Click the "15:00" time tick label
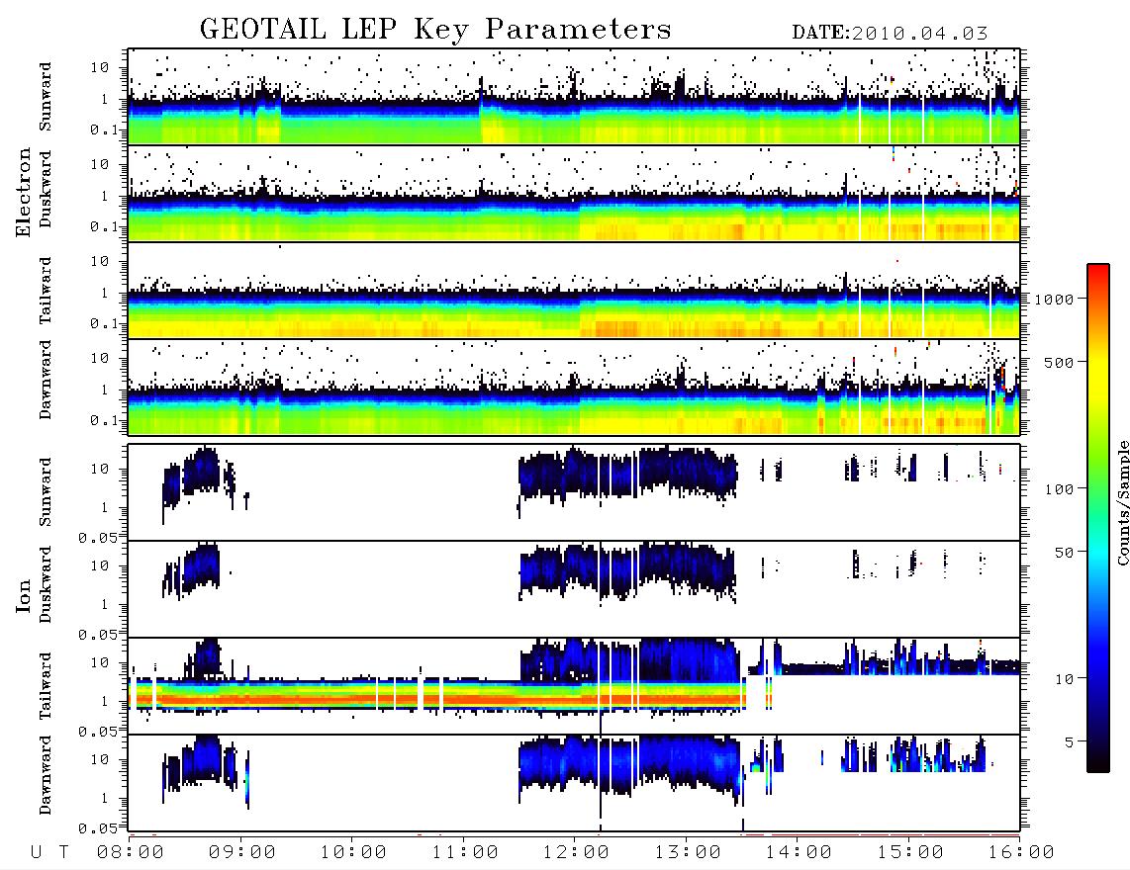The image size is (1130, 870). click(910, 853)
